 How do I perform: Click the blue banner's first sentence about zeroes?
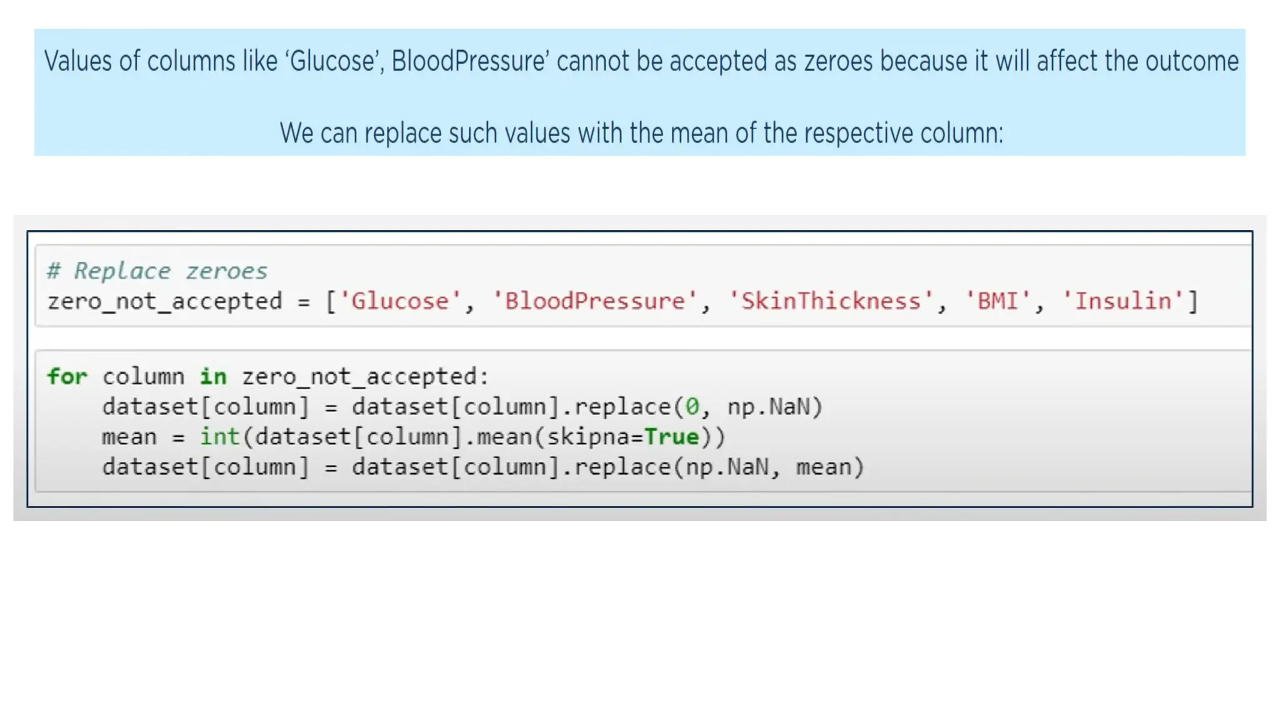pos(641,61)
